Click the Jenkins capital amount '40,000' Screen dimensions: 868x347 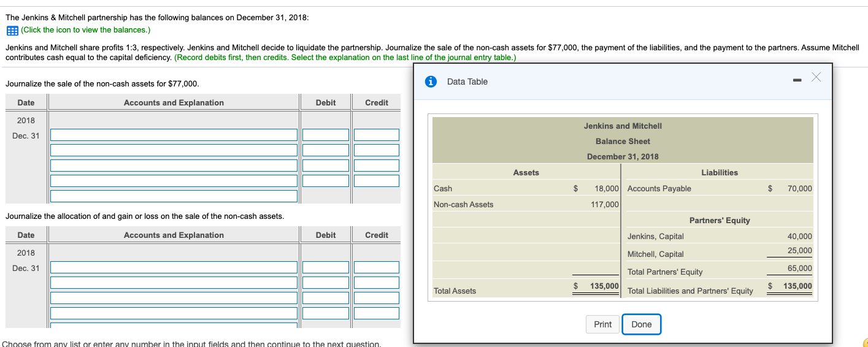click(800, 236)
